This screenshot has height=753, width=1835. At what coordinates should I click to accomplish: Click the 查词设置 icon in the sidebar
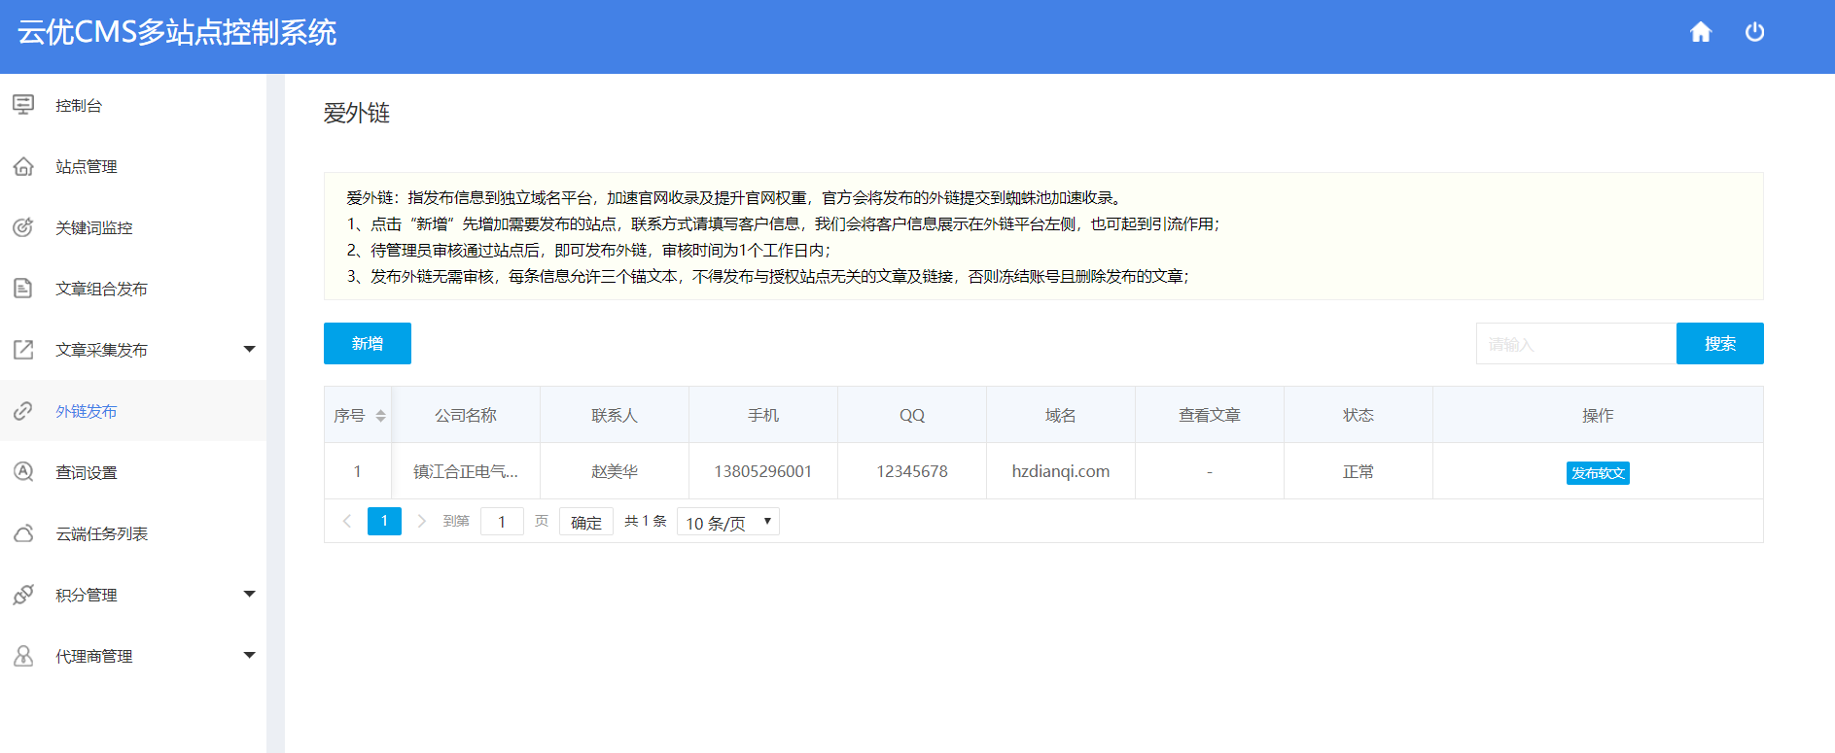23,472
